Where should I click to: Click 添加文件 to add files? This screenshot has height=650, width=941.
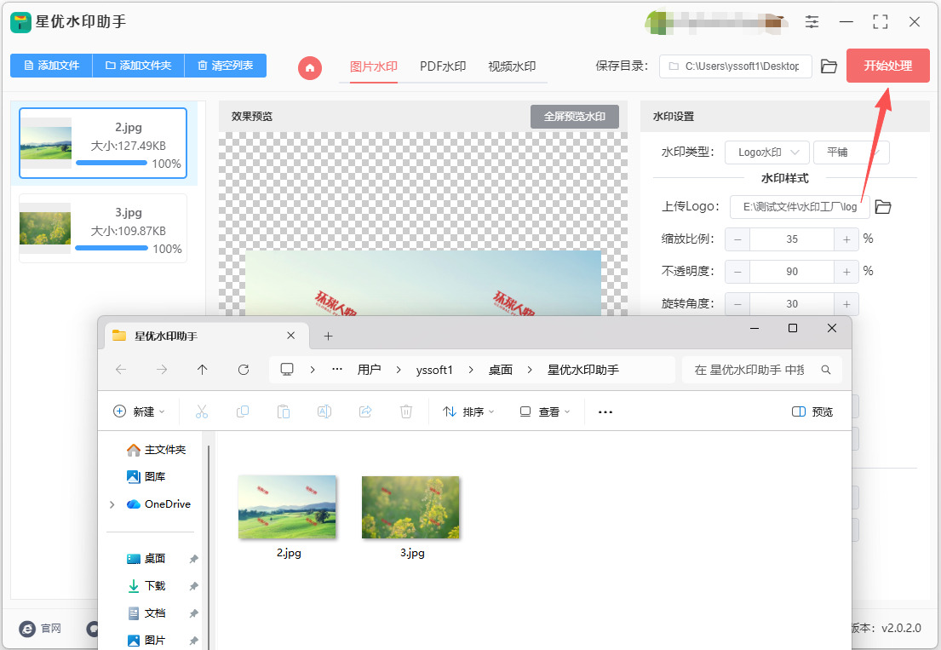coord(52,66)
